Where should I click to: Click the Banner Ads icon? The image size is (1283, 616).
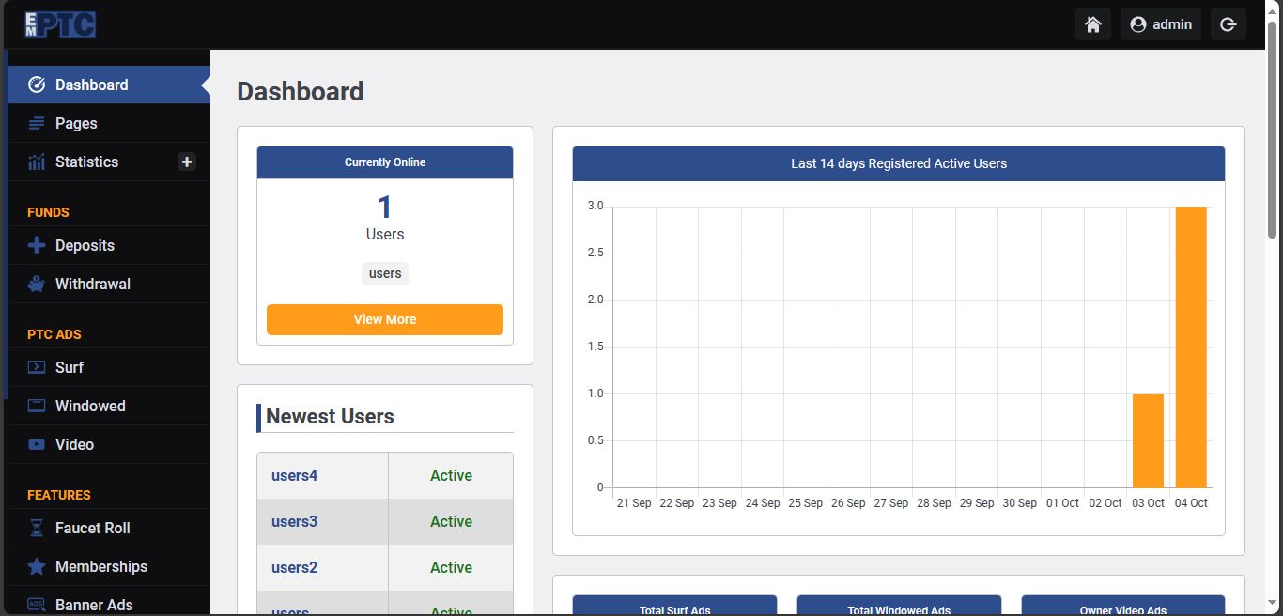point(37,605)
